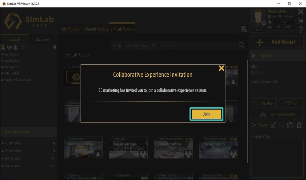Screen dimensions: 306x180
Task: Click the VR headset status icon under avatar
Action: [x=258, y=29]
